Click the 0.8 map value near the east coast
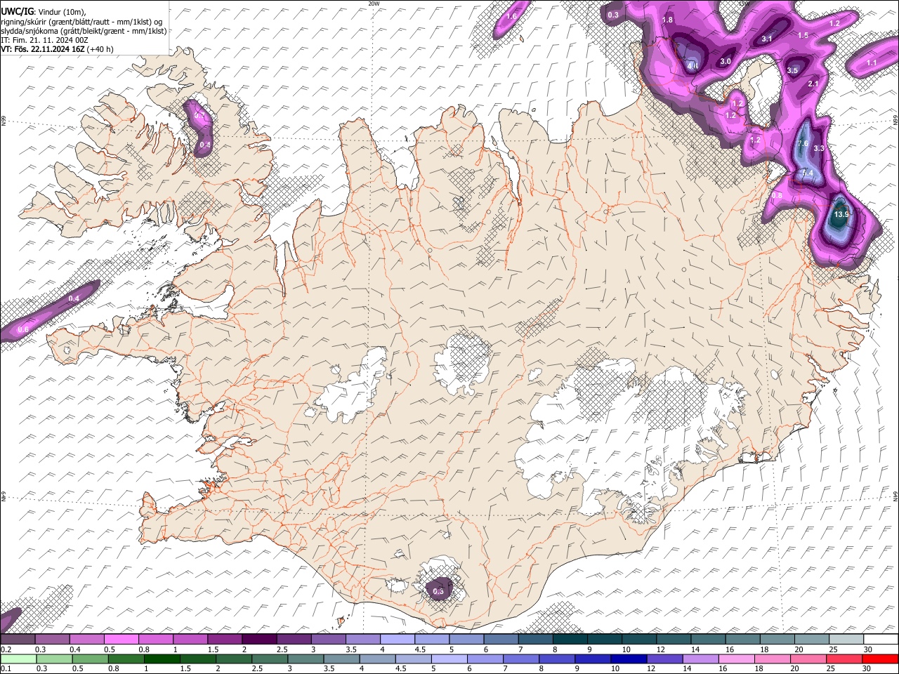Image resolution: width=899 pixels, height=674 pixels. pos(777,196)
